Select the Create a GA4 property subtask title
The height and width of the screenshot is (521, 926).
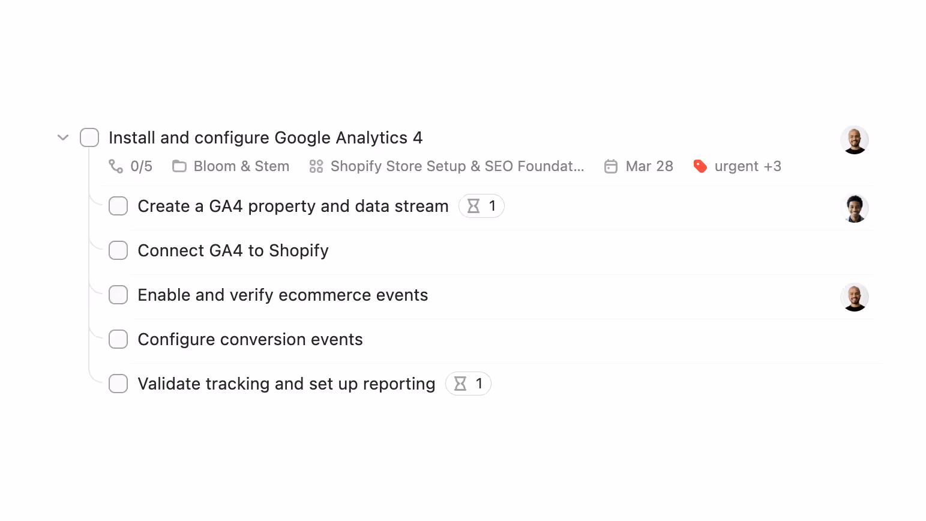pos(293,206)
